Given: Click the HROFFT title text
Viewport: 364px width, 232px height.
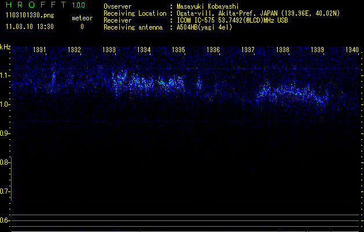Looking at the screenshot, I should pyautogui.click(x=36, y=5).
